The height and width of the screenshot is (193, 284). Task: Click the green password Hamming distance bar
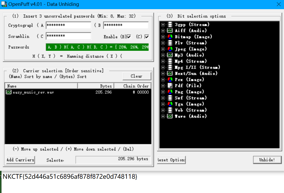[x=97, y=47]
